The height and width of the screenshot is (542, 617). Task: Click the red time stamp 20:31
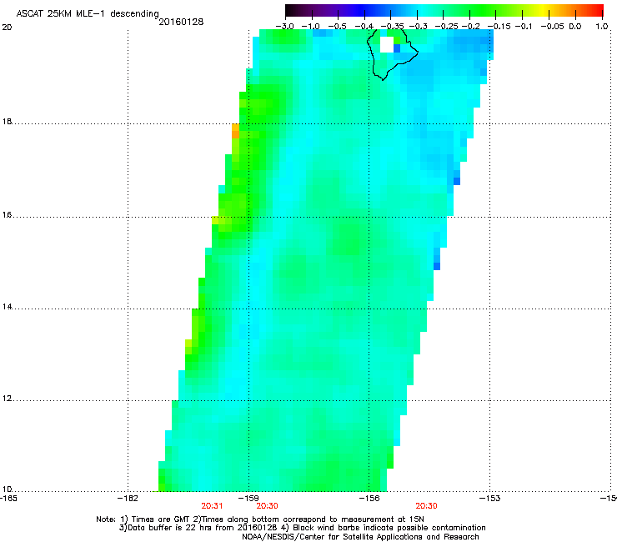(x=212, y=506)
